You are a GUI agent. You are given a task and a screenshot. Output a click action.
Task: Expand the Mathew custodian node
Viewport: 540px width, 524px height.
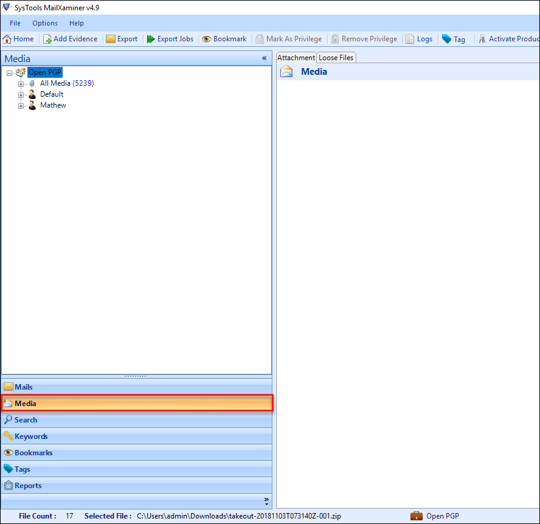(21, 106)
